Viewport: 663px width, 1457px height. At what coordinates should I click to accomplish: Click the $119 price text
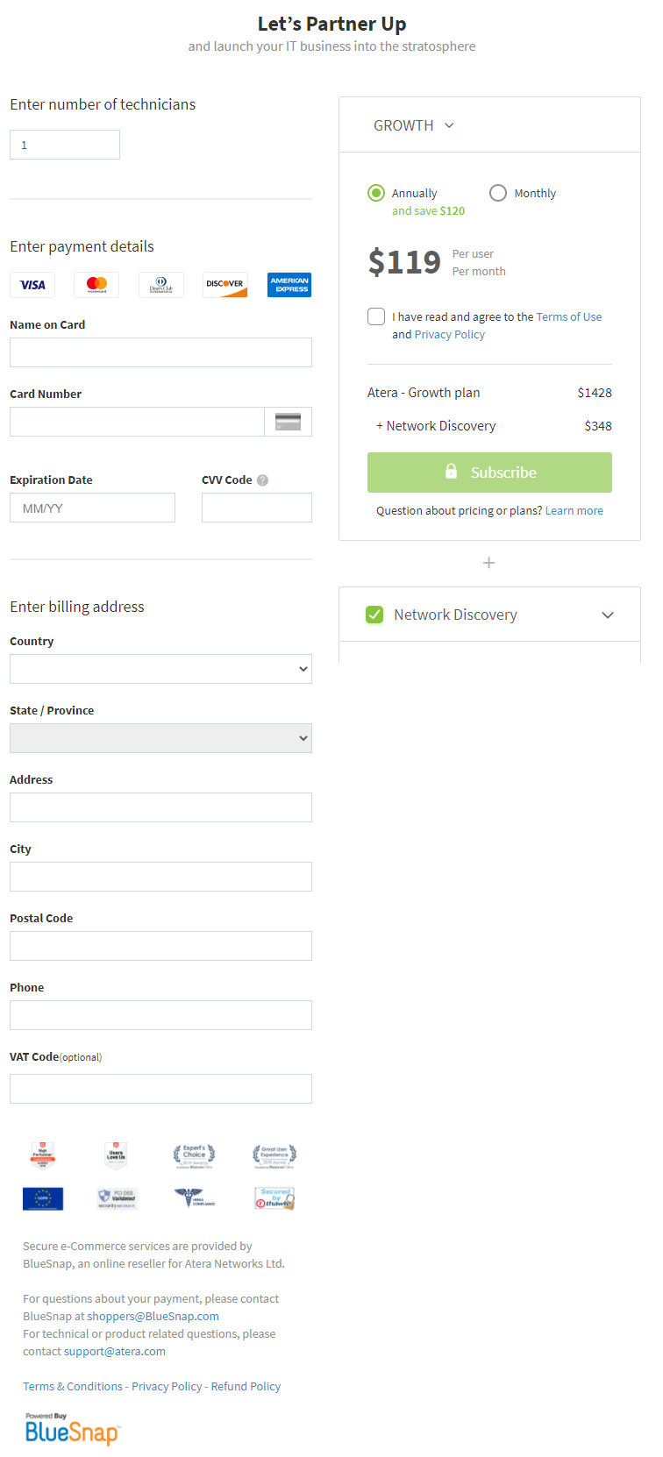tap(404, 261)
